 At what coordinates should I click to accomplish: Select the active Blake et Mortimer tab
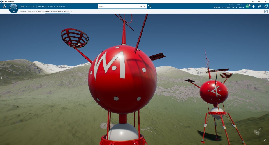click(x=57, y=11)
